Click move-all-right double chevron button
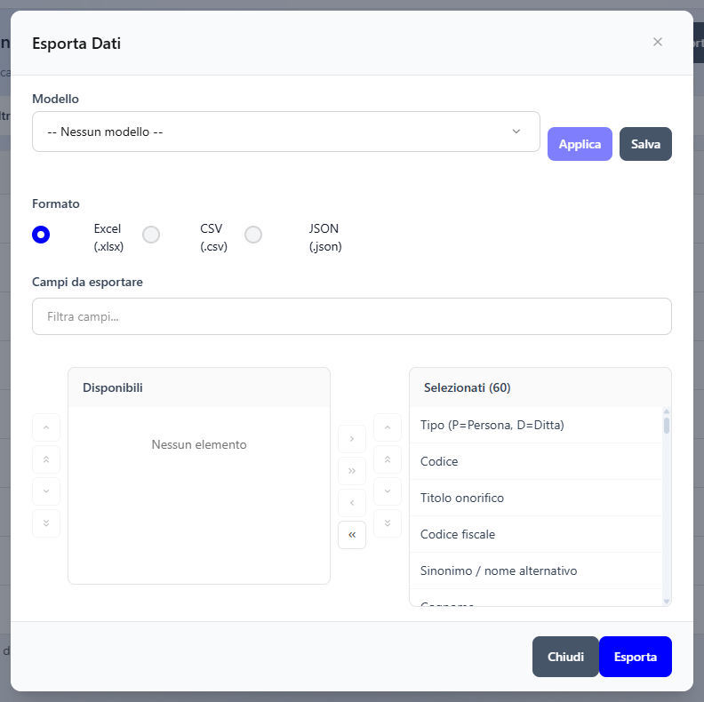The image size is (704, 702). click(351, 471)
